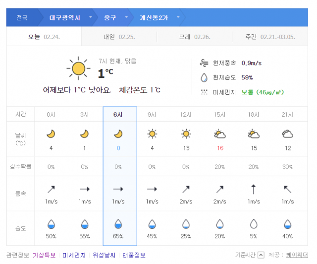Click the wind icon beside 현재풍속

[x=204, y=63]
